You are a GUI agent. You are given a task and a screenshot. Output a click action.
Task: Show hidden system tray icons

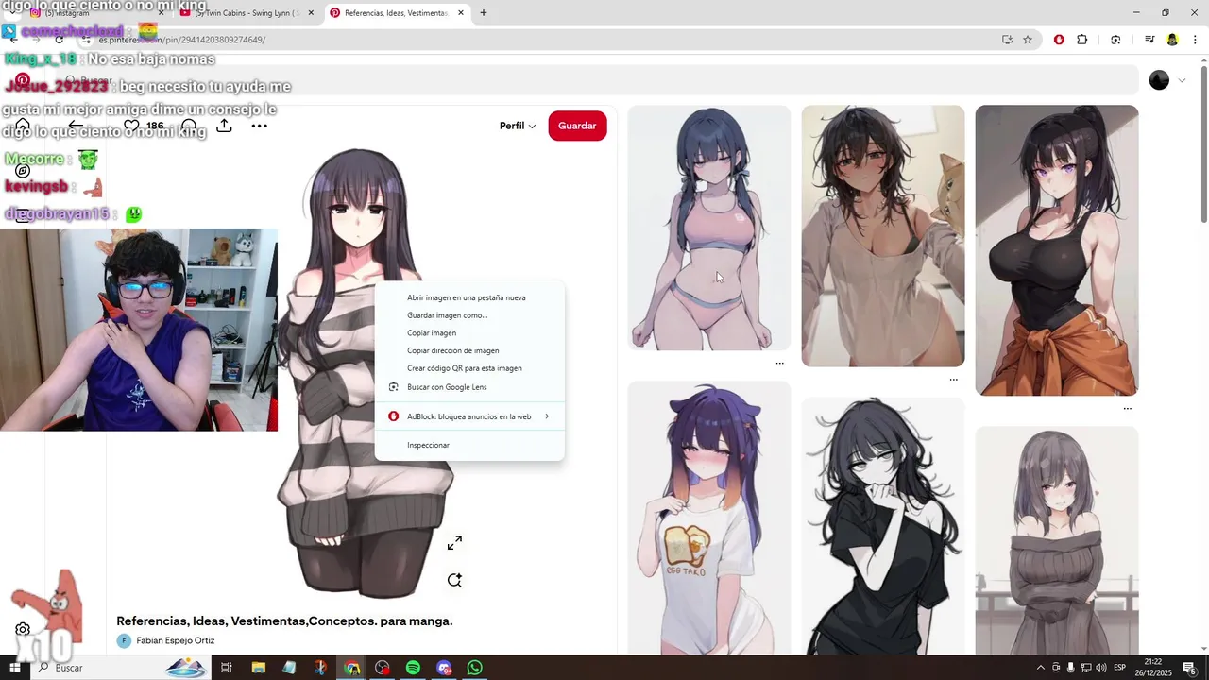1041,668
